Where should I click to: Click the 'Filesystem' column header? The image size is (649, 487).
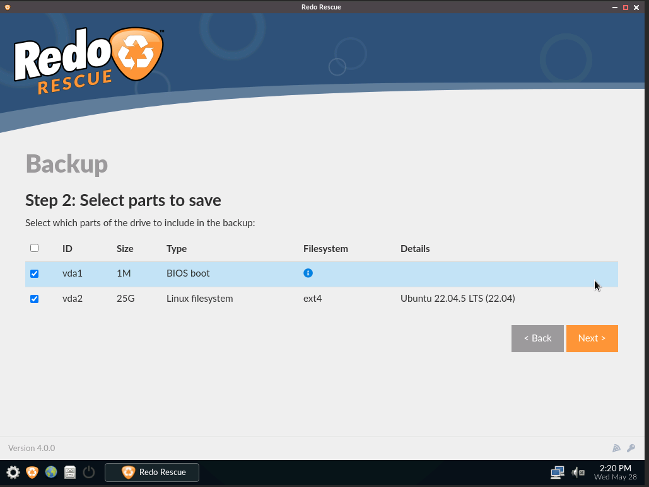[325, 248]
